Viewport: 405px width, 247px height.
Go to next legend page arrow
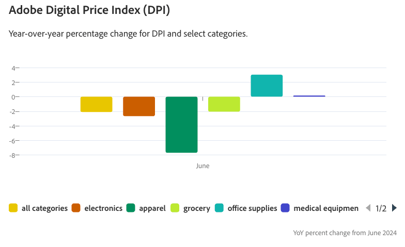pos(395,208)
